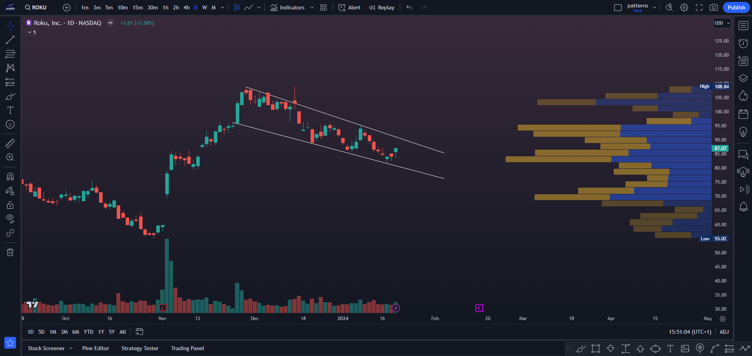This screenshot has width=752, height=356.
Task: Select the brush drawing tool
Action: [10, 96]
